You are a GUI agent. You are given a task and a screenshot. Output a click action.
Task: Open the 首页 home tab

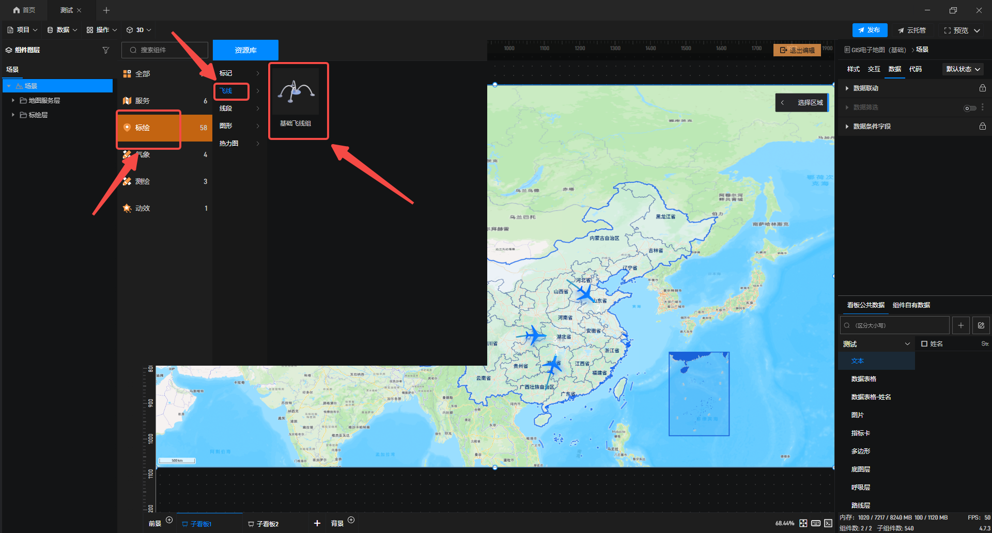coord(24,10)
